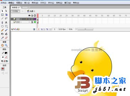Click the purple outline swatch of 图层 2
The width and height of the screenshot is (130, 96).
coord(35,19)
